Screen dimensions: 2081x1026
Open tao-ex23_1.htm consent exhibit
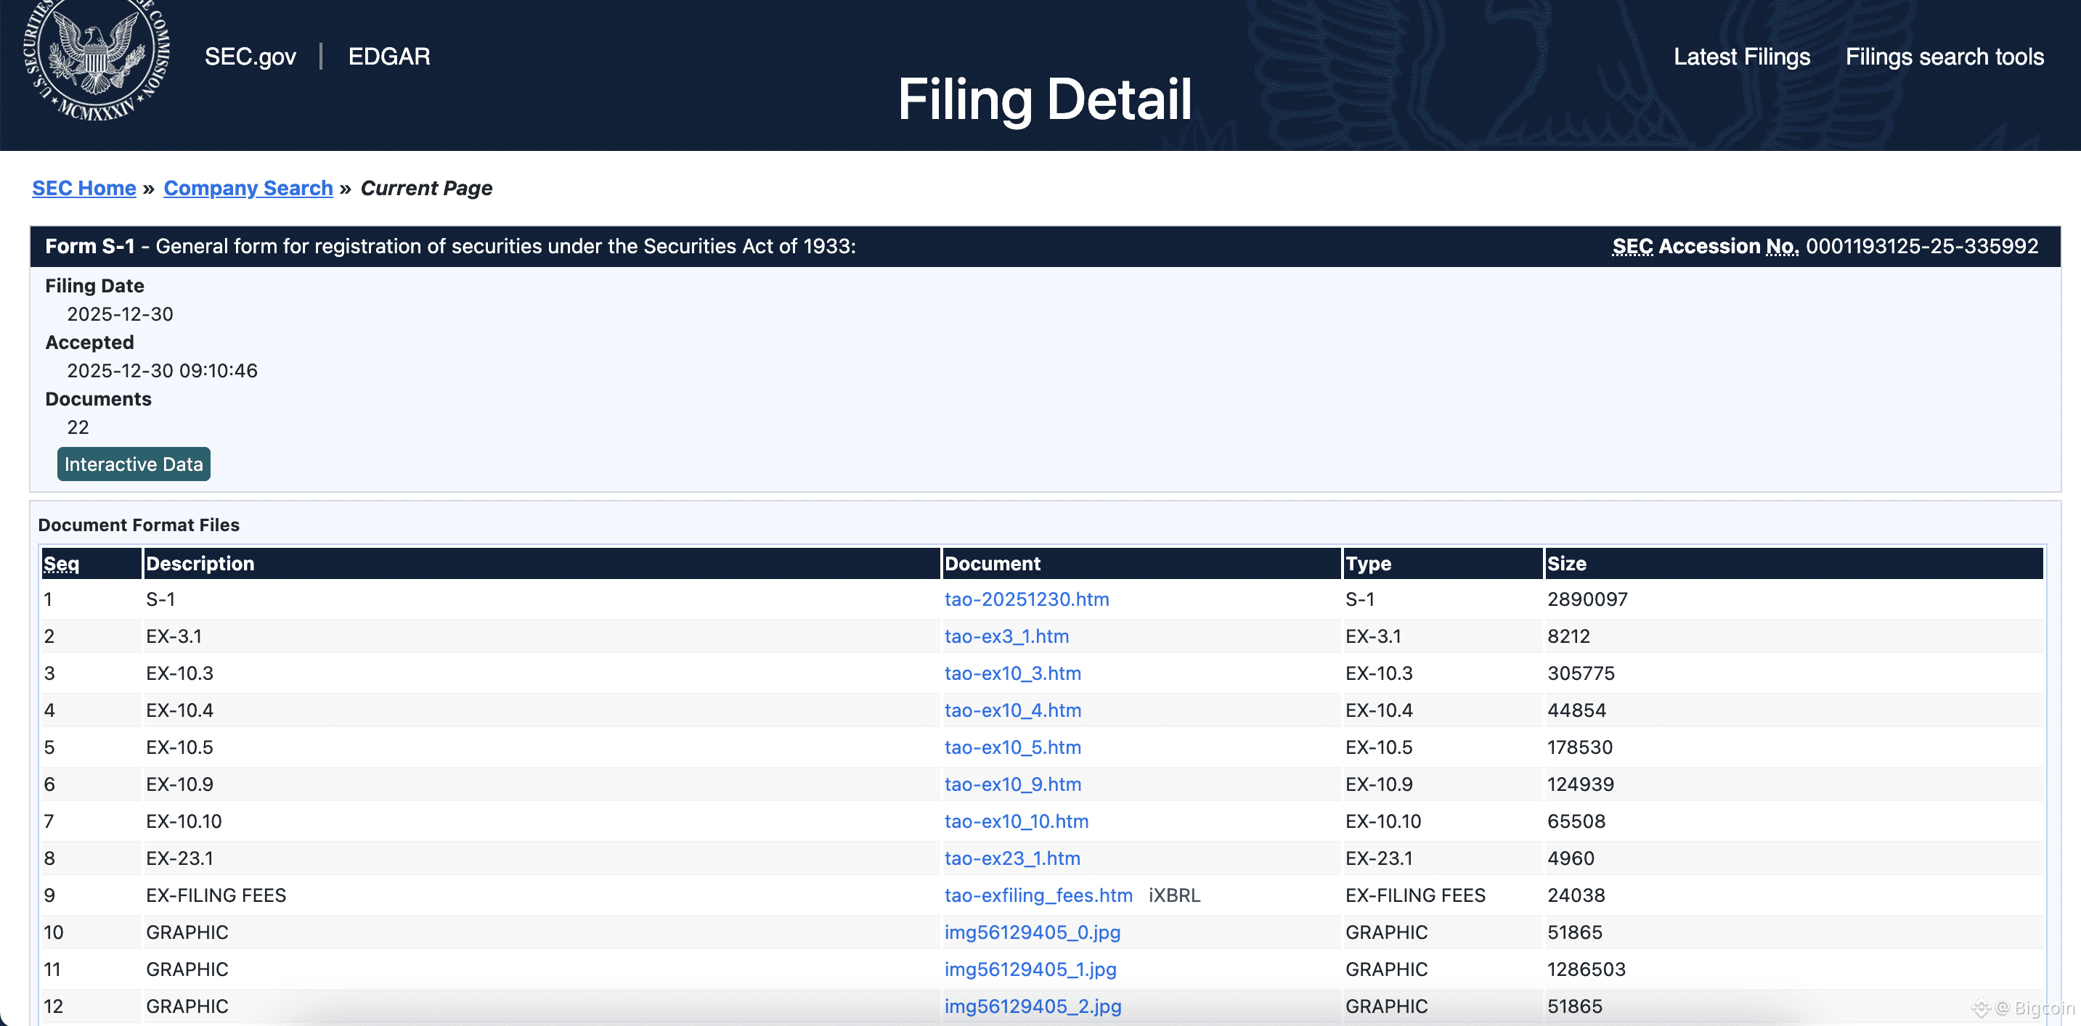1011,859
